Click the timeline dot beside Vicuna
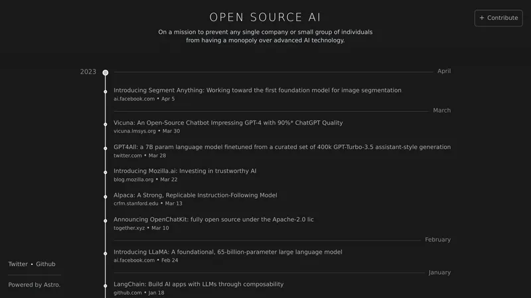 pyautogui.click(x=106, y=124)
